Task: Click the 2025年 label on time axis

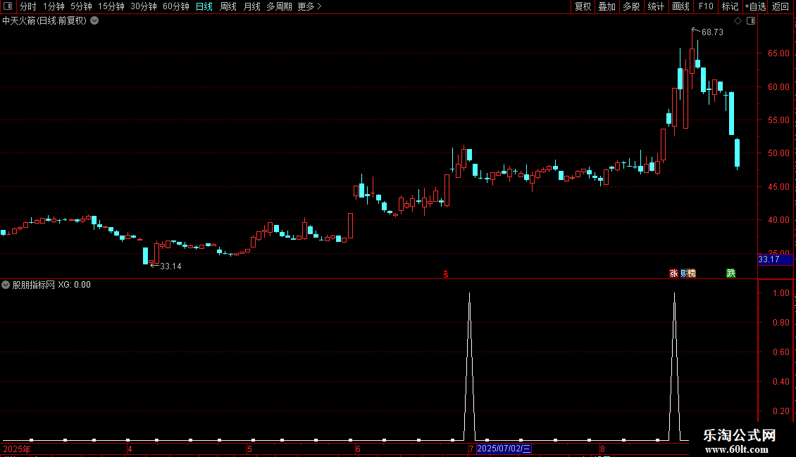Action: click(x=17, y=449)
